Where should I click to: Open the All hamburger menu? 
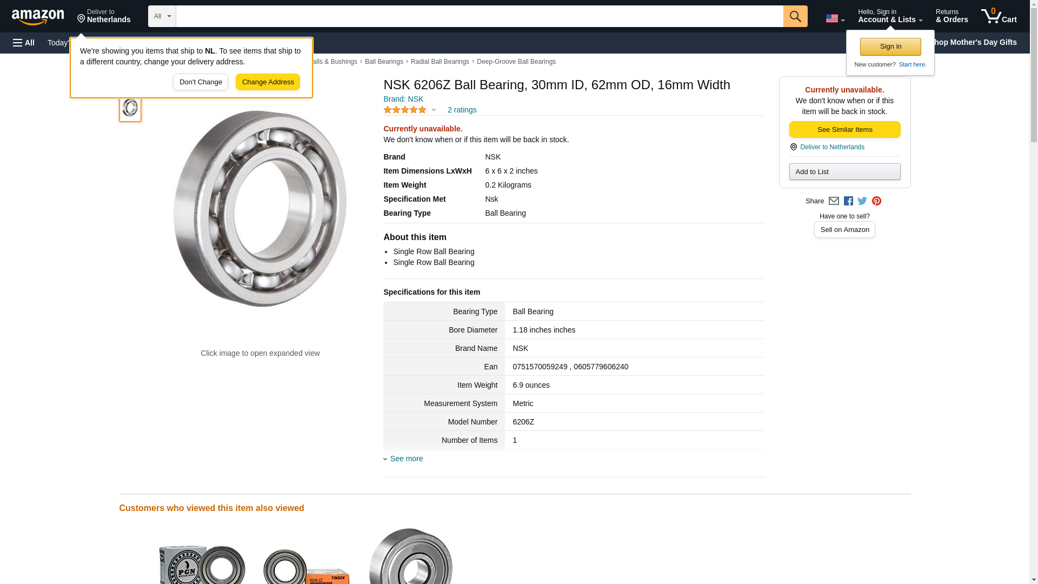click(24, 43)
